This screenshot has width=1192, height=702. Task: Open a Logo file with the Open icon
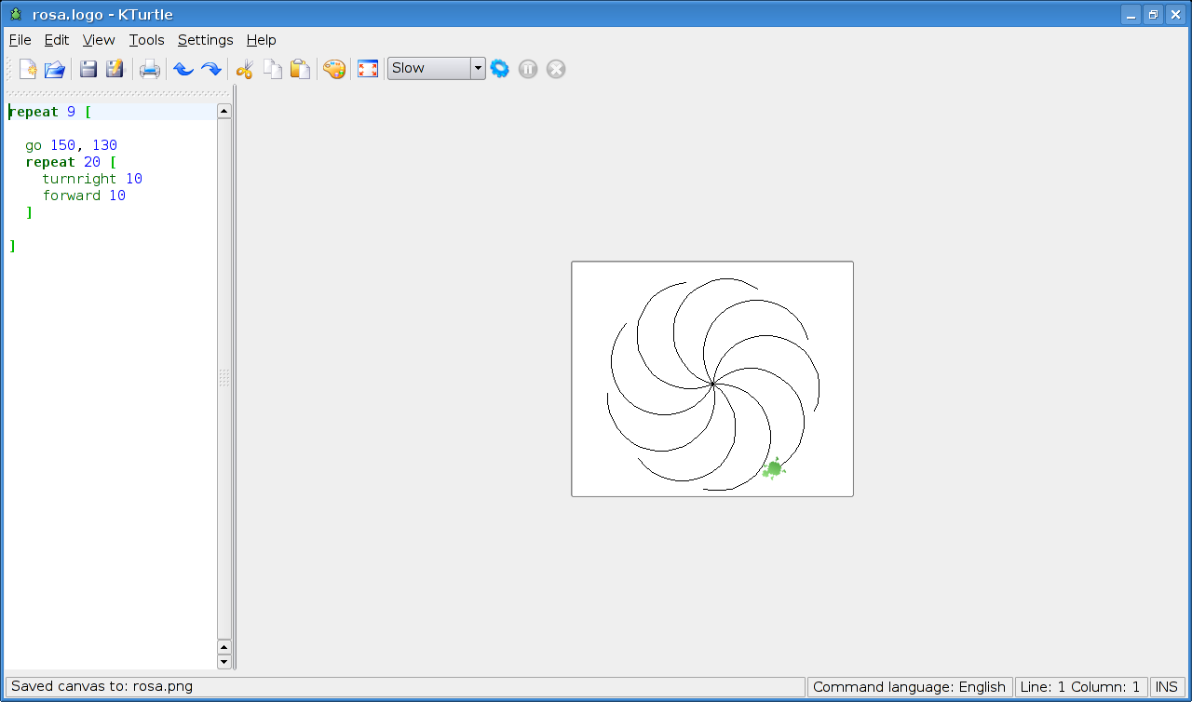(54, 68)
